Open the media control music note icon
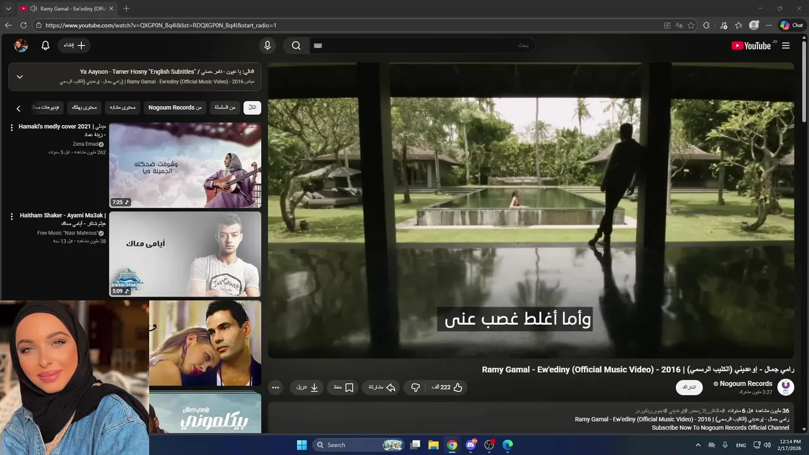The height and width of the screenshot is (455, 809). [x=724, y=25]
